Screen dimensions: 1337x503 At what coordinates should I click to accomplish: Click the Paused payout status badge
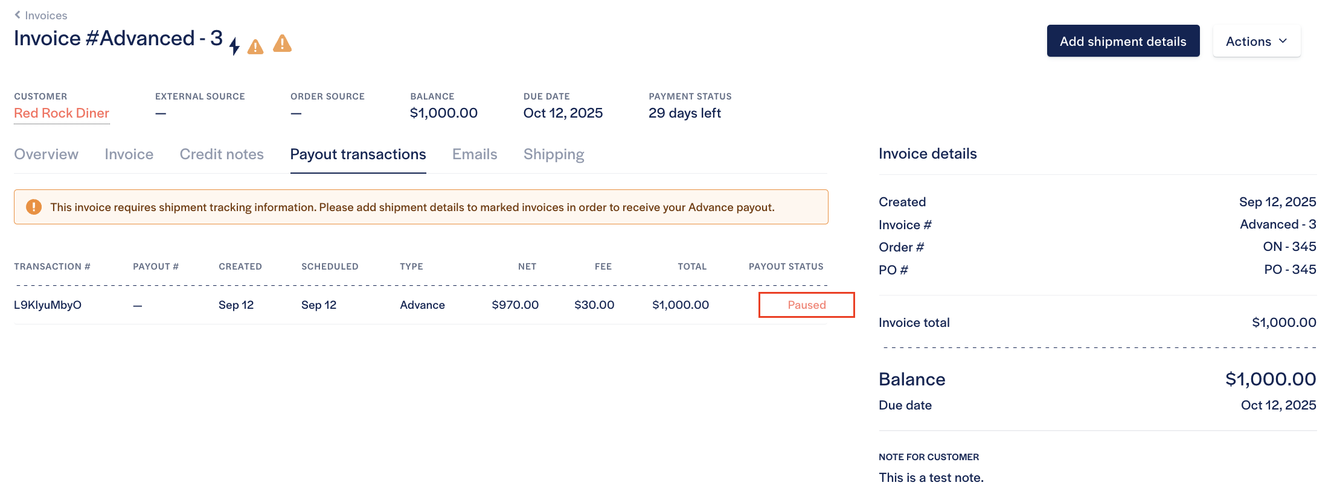click(x=806, y=305)
